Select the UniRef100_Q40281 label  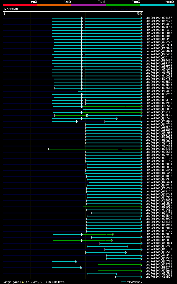pos(159,125)
